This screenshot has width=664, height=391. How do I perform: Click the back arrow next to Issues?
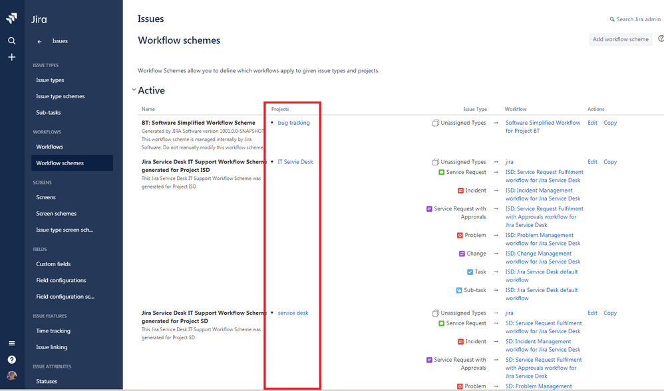[39, 41]
